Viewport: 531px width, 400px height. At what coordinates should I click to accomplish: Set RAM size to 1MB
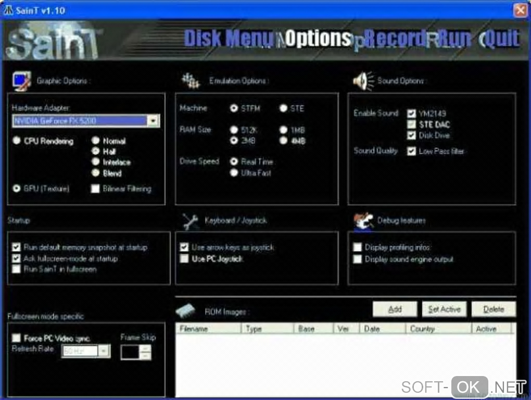(x=283, y=130)
